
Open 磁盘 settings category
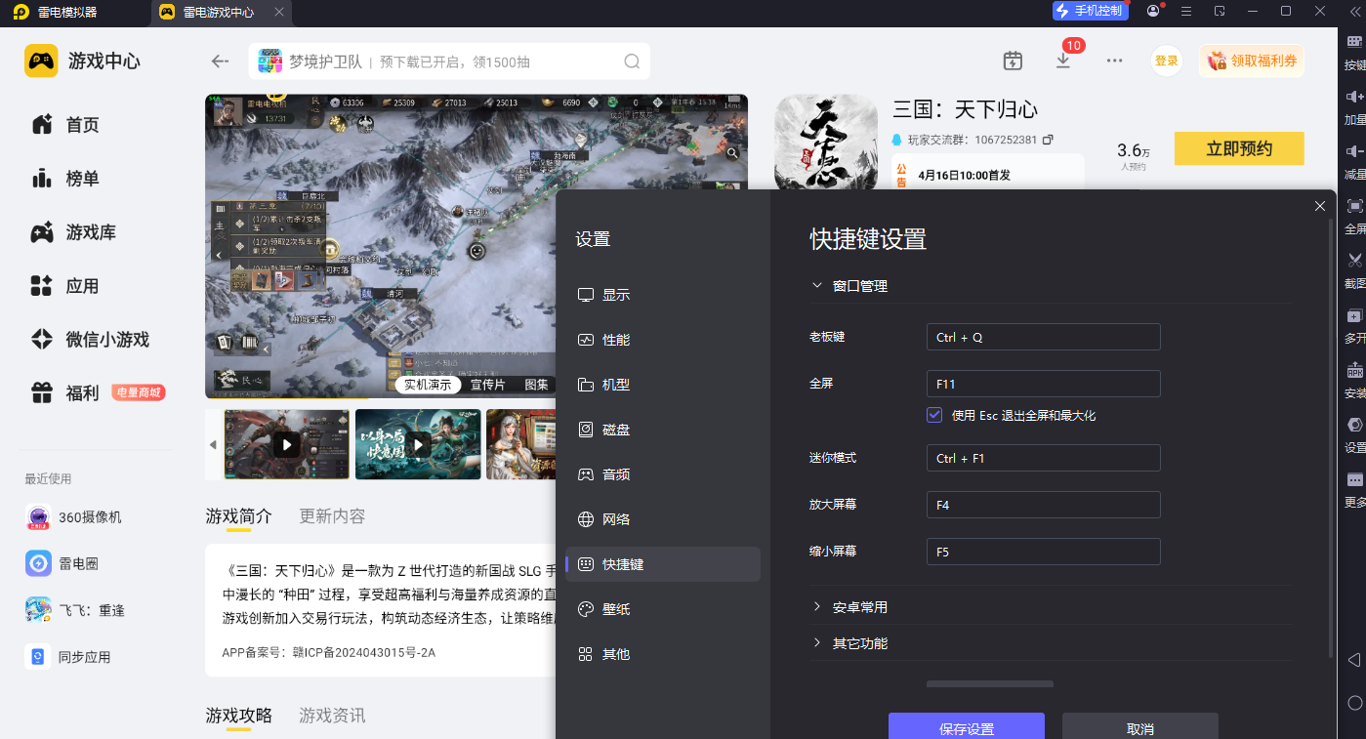click(663, 430)
